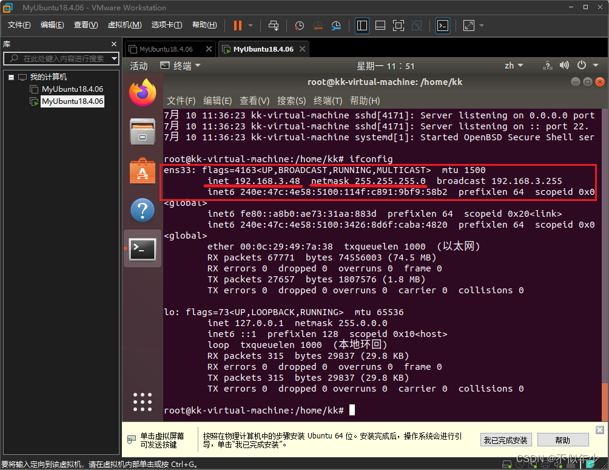Open the 选项卡(T) menu

click(167, 25)
